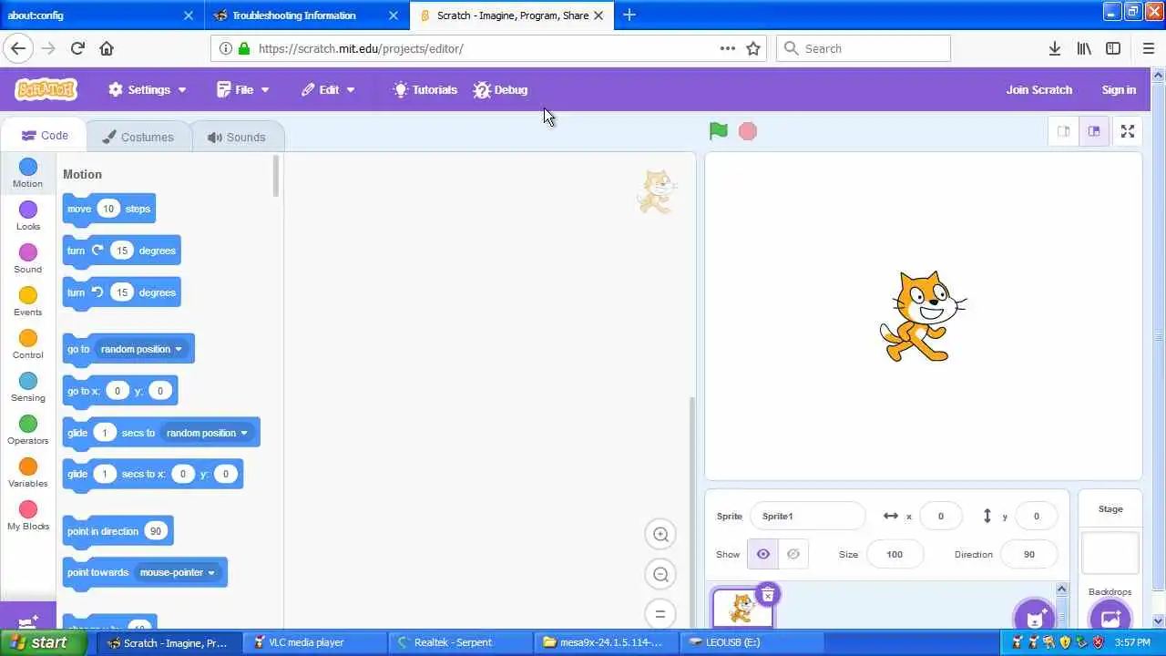1166x656 pixels.
Task: Open the 'point towards' mouse-pointer dropdown
Action: tap(178, 572)
